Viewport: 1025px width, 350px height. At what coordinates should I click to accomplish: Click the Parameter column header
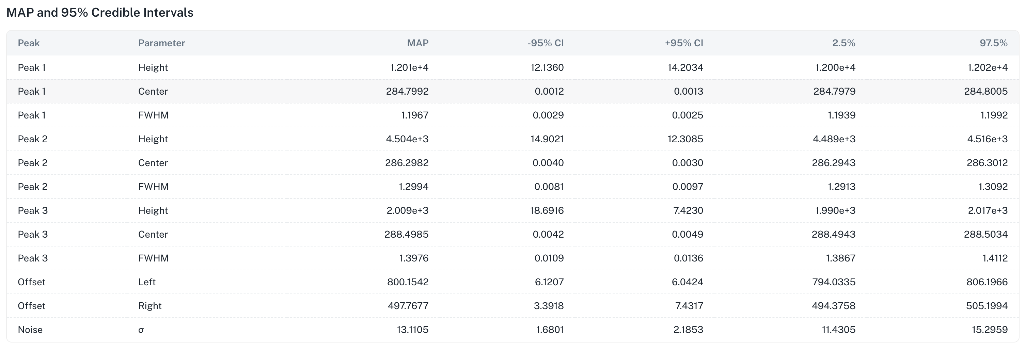[x=161, y=43]
